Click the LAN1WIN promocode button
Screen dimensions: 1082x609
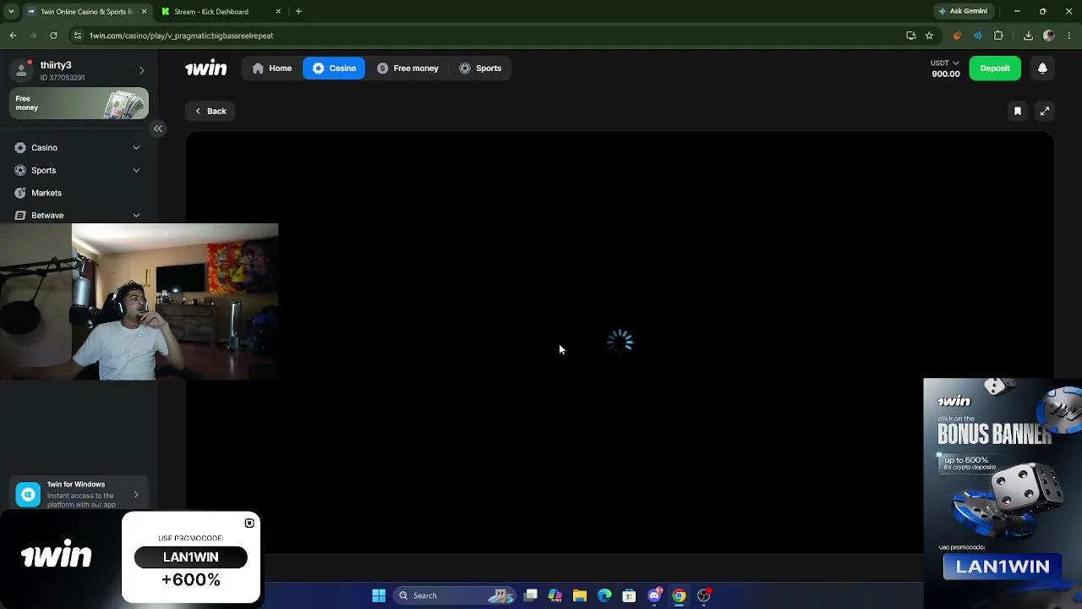(x=191, y=557)
